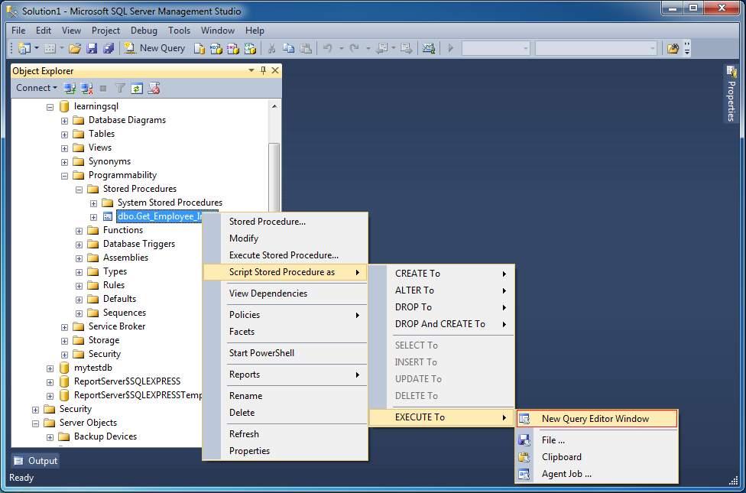The width and height of the screenshot is (746, 493).
Task: Click the Cut scissors icon
Action: (x=271, y=48)
